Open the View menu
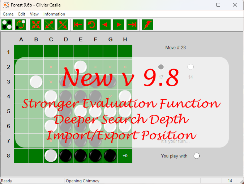Screen dimensions: 244x184 (x=34, y=14)
